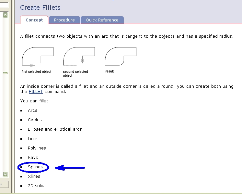The image size is (242, 194).
Task: Click the left pane scrollbar thumb
Action: tap(5, 73)
